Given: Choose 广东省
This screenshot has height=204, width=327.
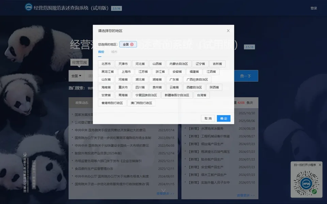Looking at the screenshot, I should tap(174, 80).
